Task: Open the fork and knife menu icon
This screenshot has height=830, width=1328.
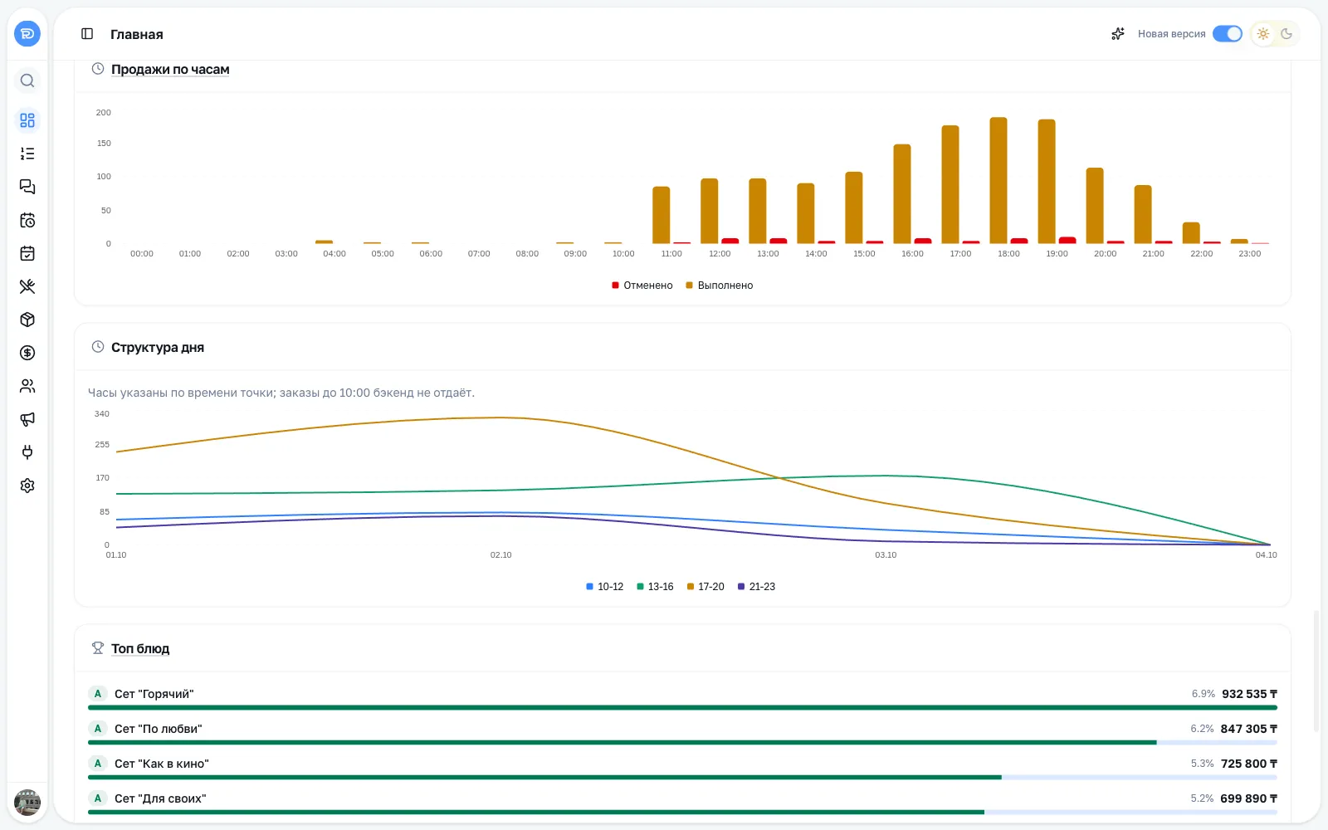Action: [x=27, y=286]
